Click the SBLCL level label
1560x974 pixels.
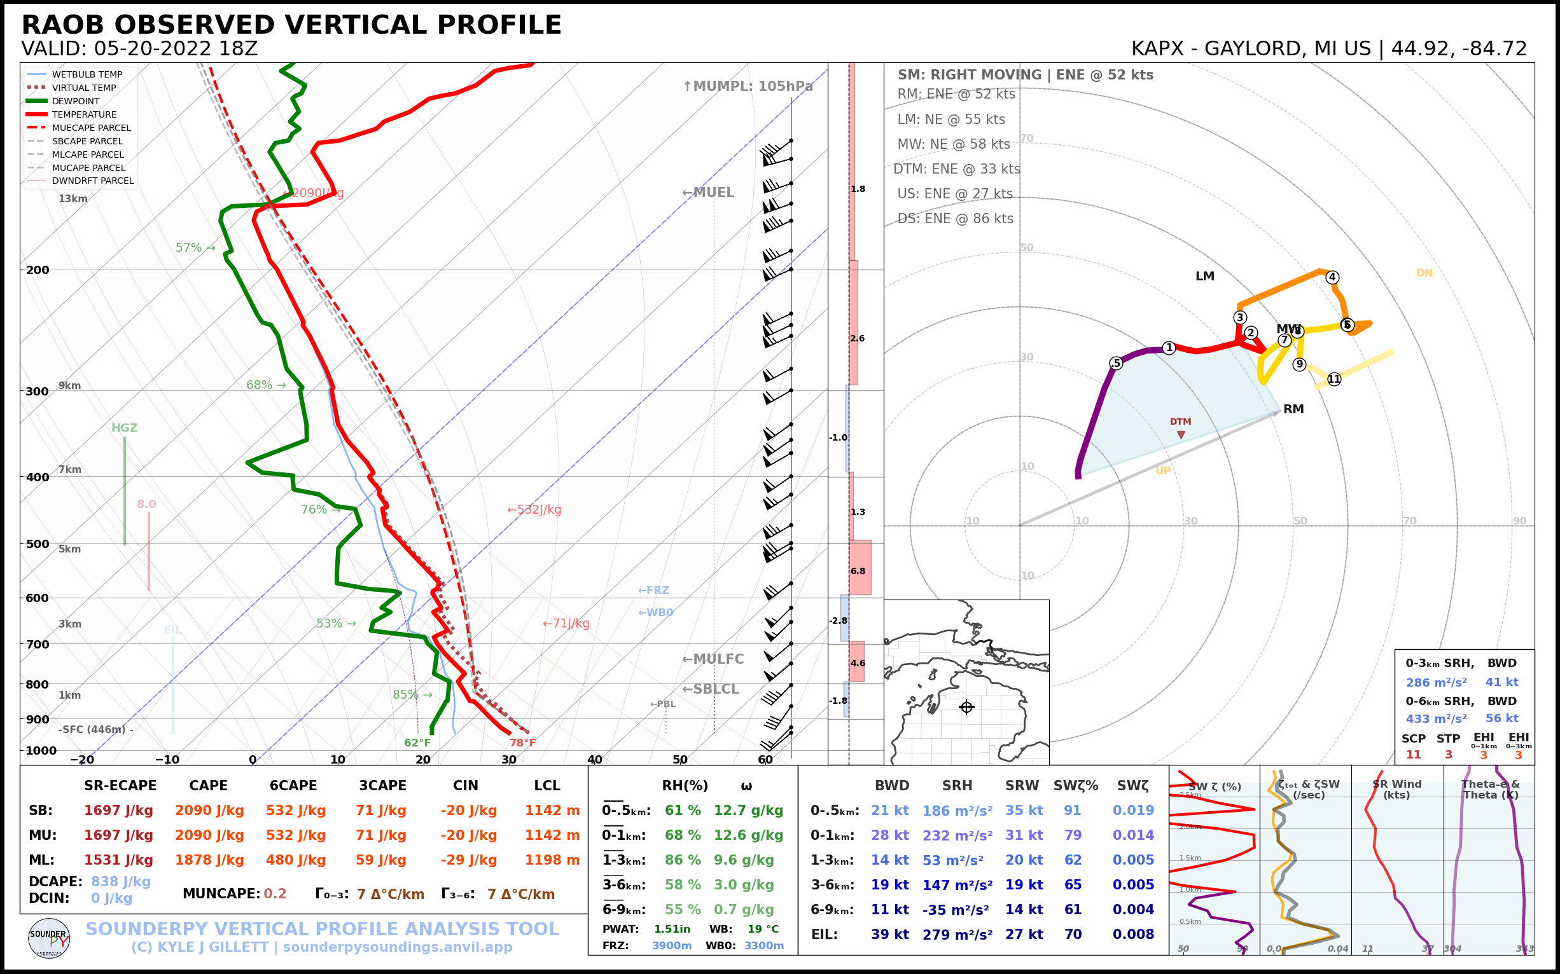tap(711, 689)
